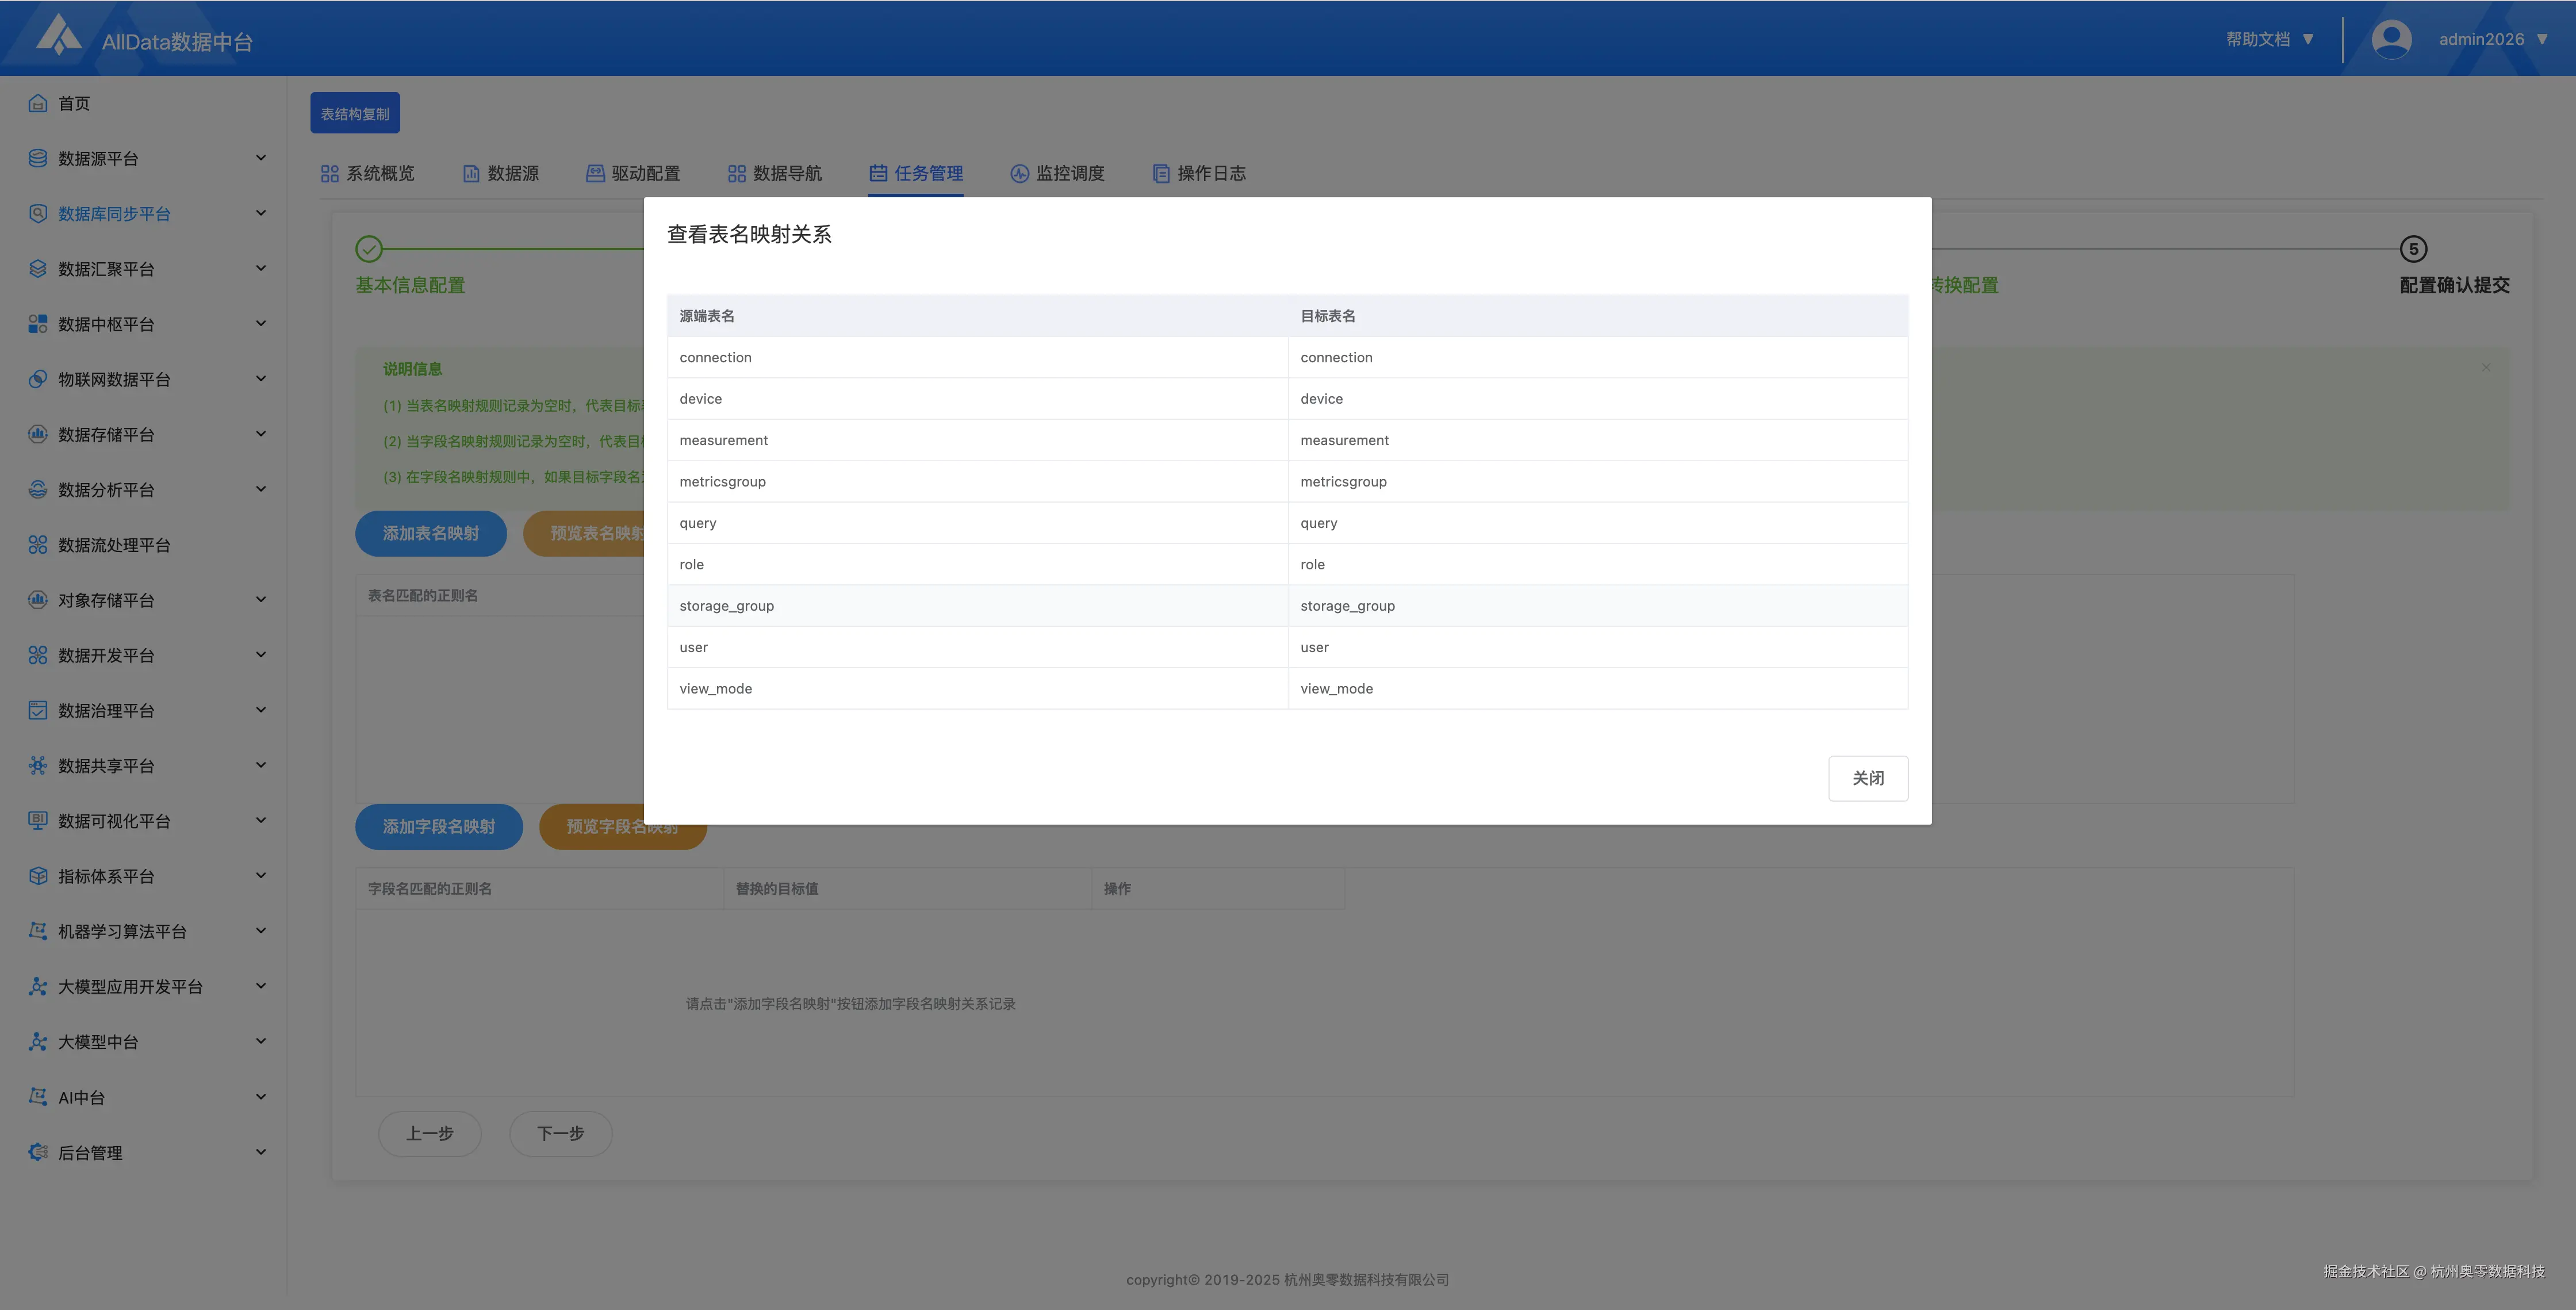Screen dimensions: 2576x1310
Task: Select the storage_group table row
Action: click(x=726, y=606)
